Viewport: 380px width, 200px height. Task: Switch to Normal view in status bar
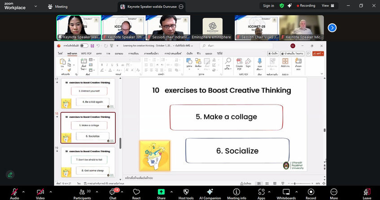[x=259, y=183]
